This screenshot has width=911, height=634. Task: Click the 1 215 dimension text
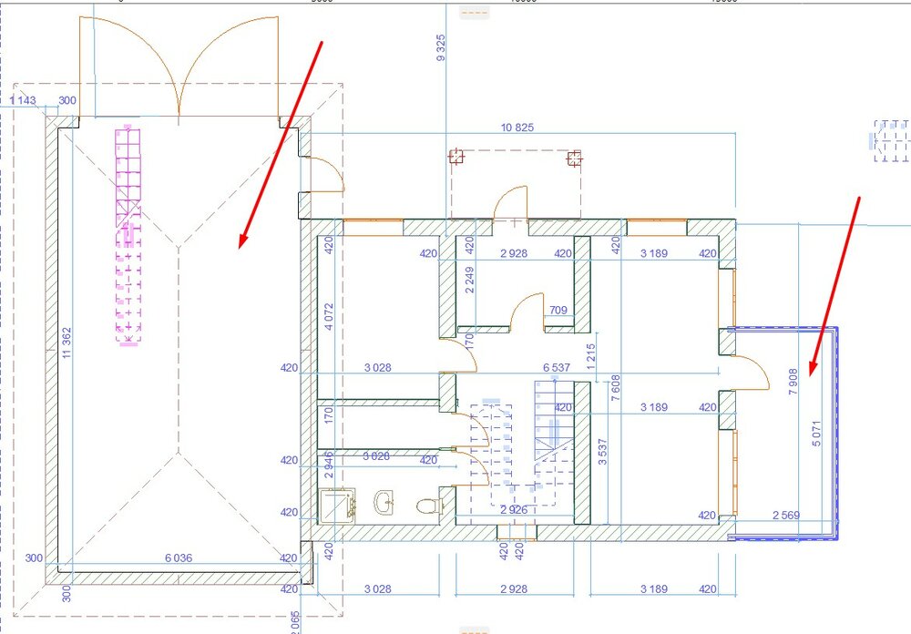tap(591, 357)
